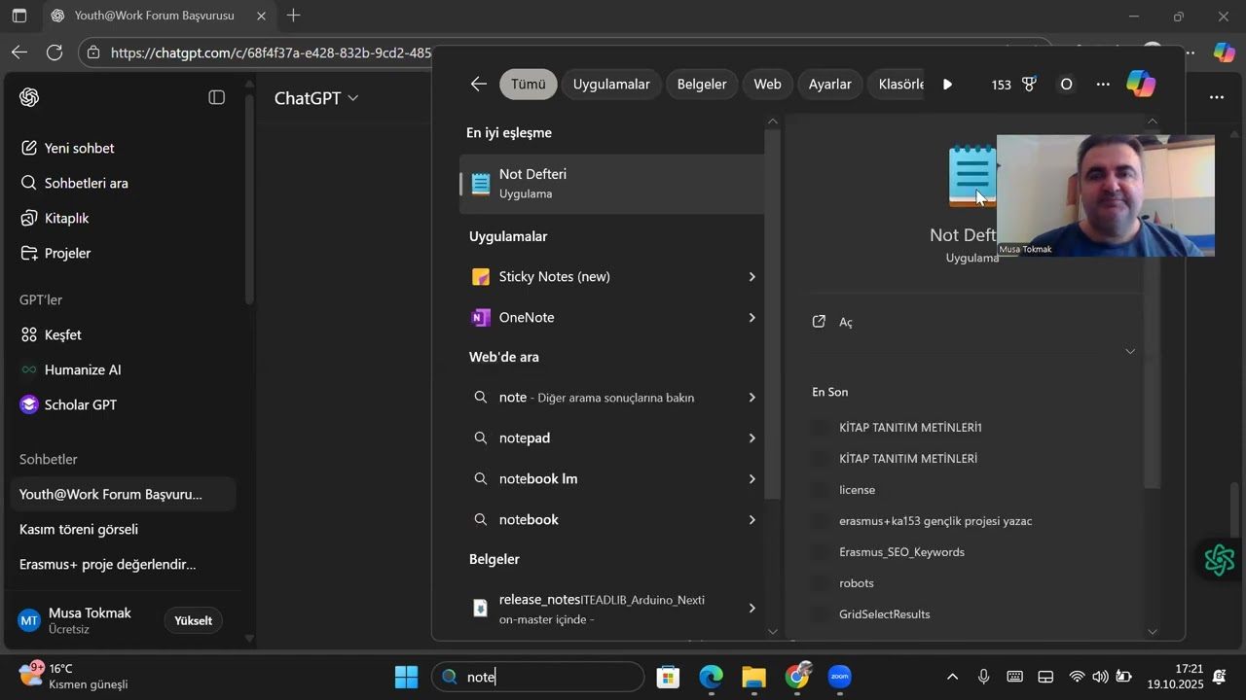Open Kitaplık in the ChatGPT sidebar
The height and width of the screenshot is (700, 1246).
coord(55,218)
